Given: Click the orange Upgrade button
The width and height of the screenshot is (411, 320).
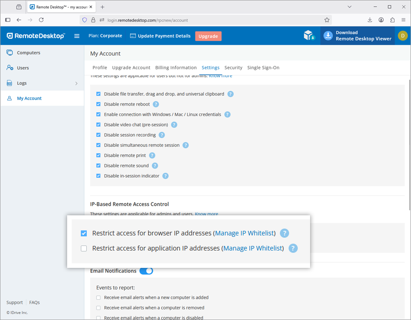Looking at the screenshot, I should 208,36.
